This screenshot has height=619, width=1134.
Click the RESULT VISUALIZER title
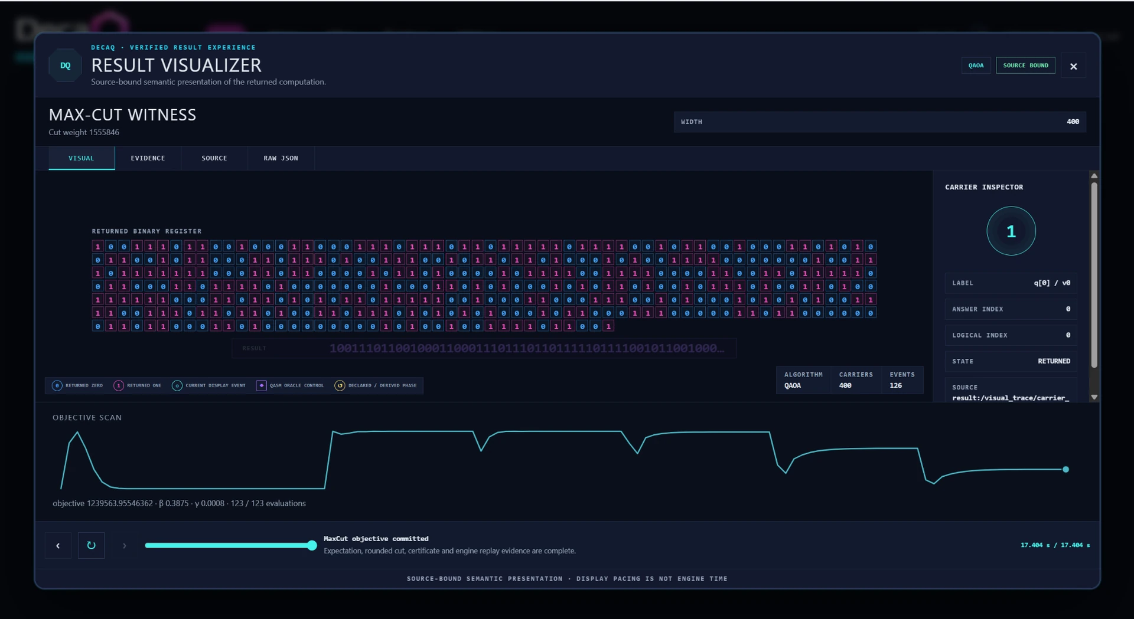[176, 65]
